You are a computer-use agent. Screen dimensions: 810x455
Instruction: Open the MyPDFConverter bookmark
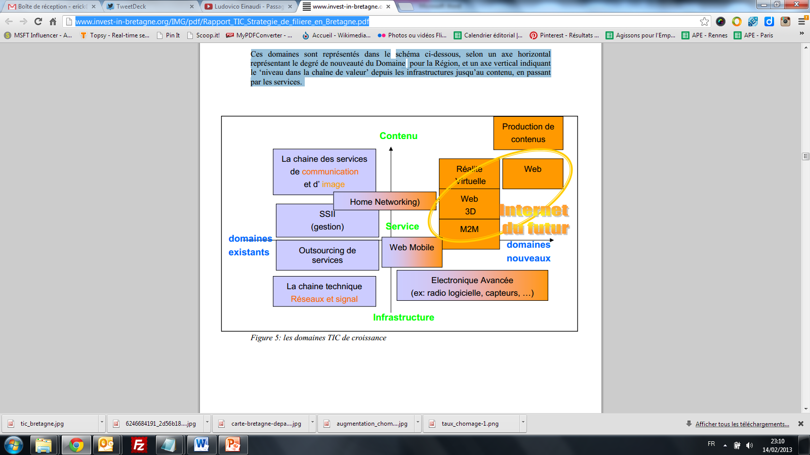(259, 35)
